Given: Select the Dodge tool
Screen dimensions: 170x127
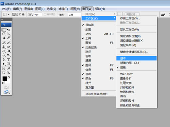Looking at the screenshot, I should pyautogui.click(x=8, y=55).
